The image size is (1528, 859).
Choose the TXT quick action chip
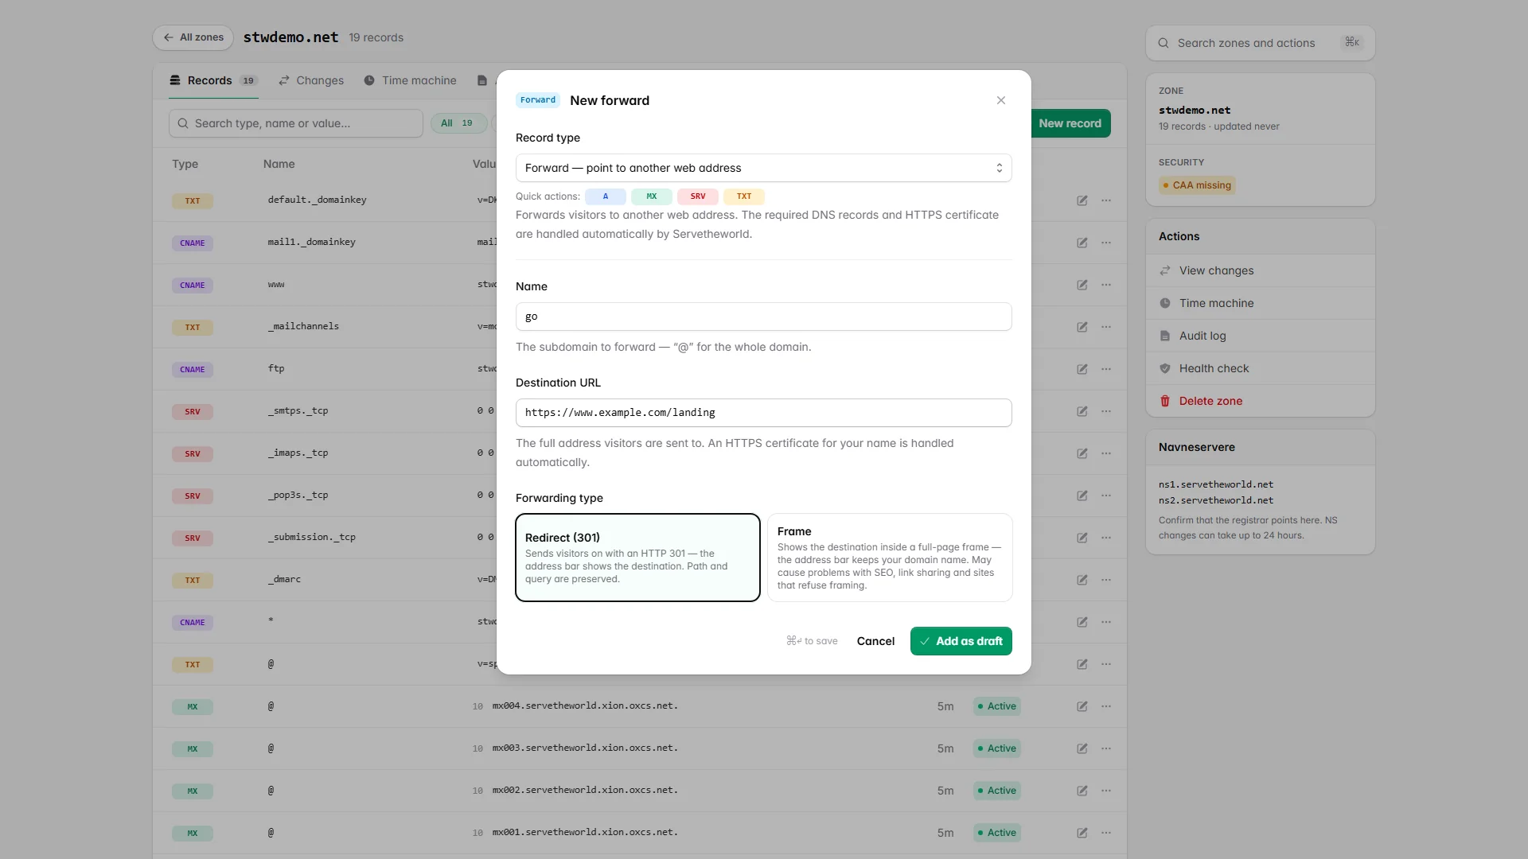744,196
